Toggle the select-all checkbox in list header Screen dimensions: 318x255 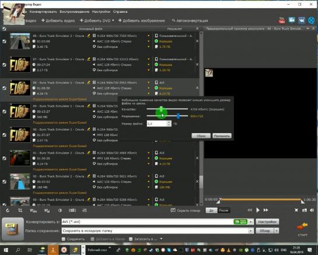pyautogui.click(x=4, y=29)
